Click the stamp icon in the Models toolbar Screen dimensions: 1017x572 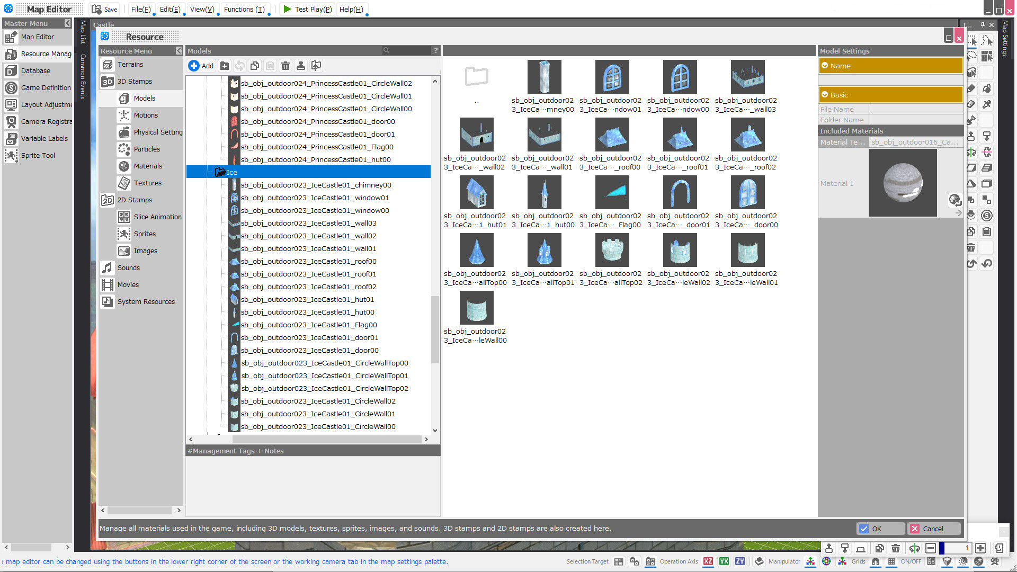click(x=301, y=65)
